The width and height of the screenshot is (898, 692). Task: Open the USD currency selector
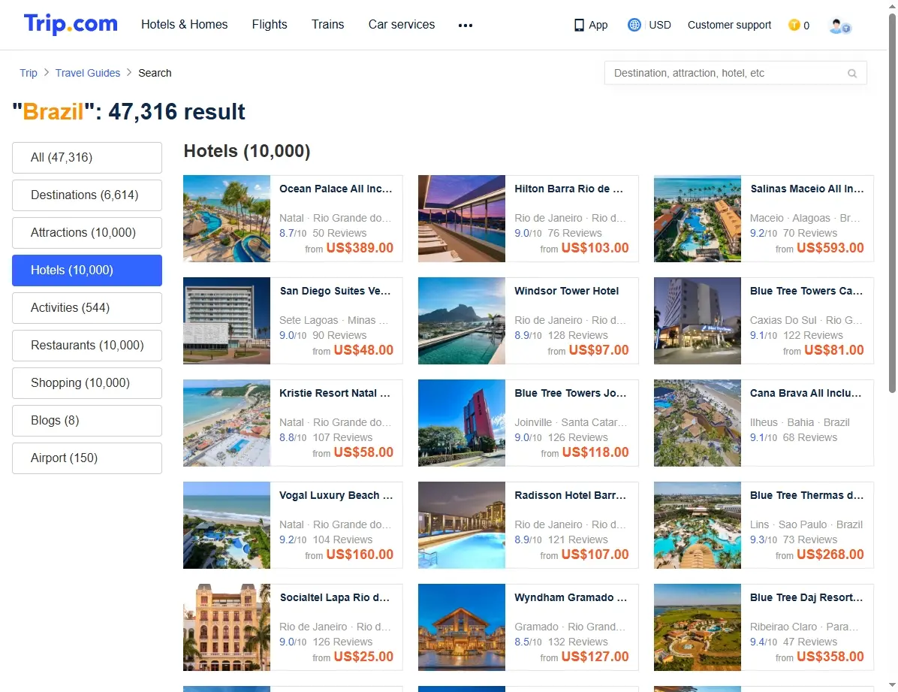660,25
